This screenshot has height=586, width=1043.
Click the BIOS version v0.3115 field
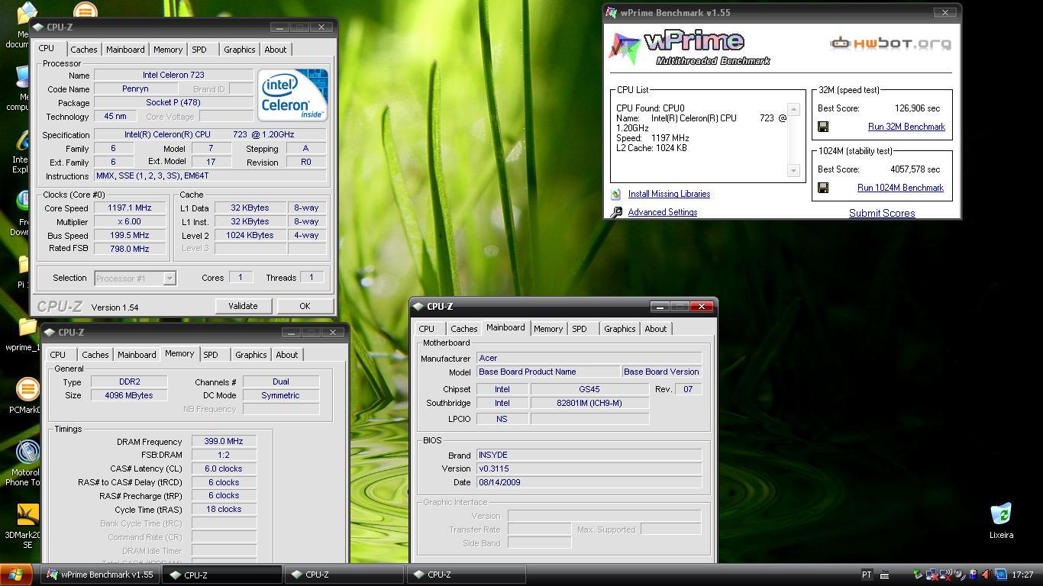589,468
